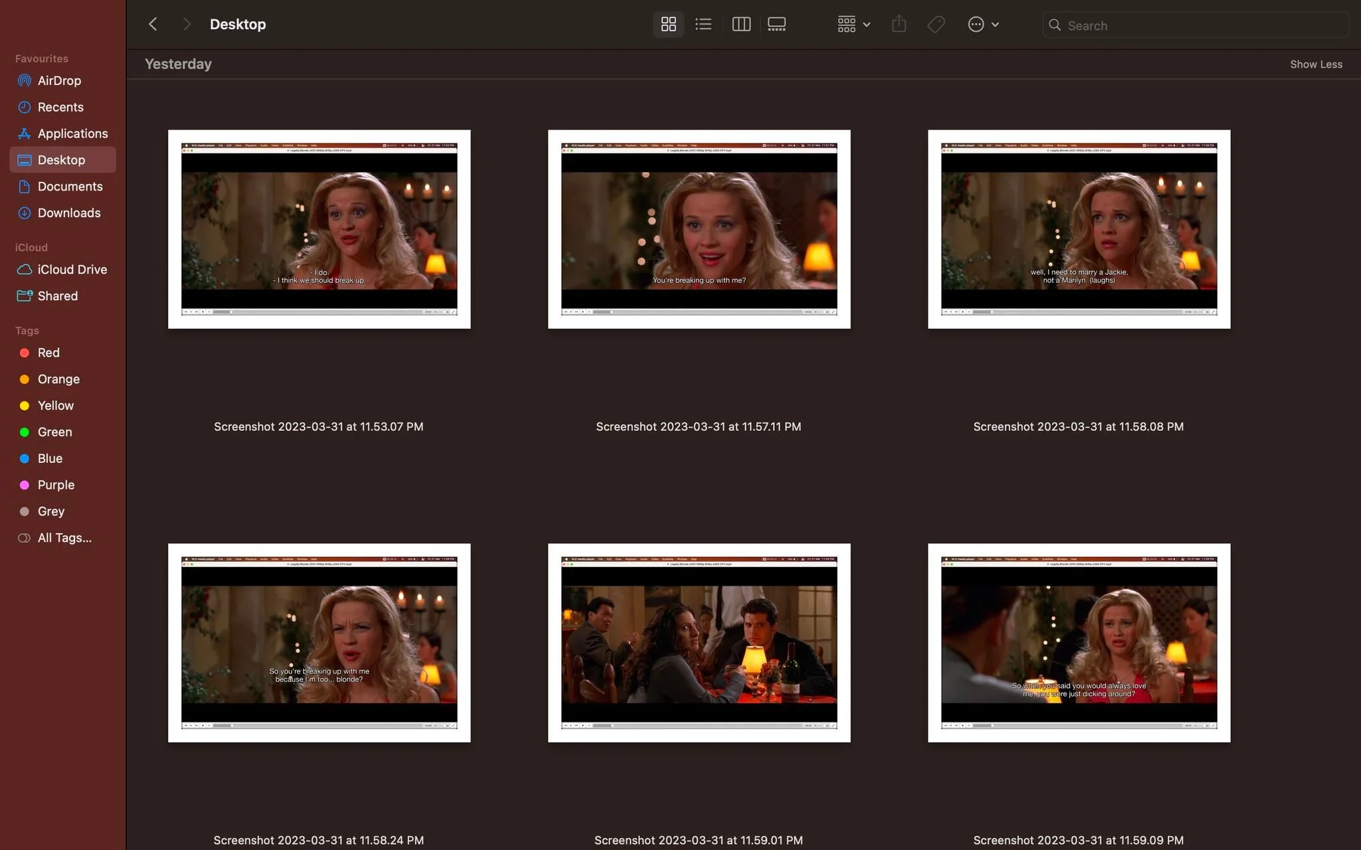Click the Share toolbar icon
This screenshot has width=1361, height=850.
tap(899, 25)
